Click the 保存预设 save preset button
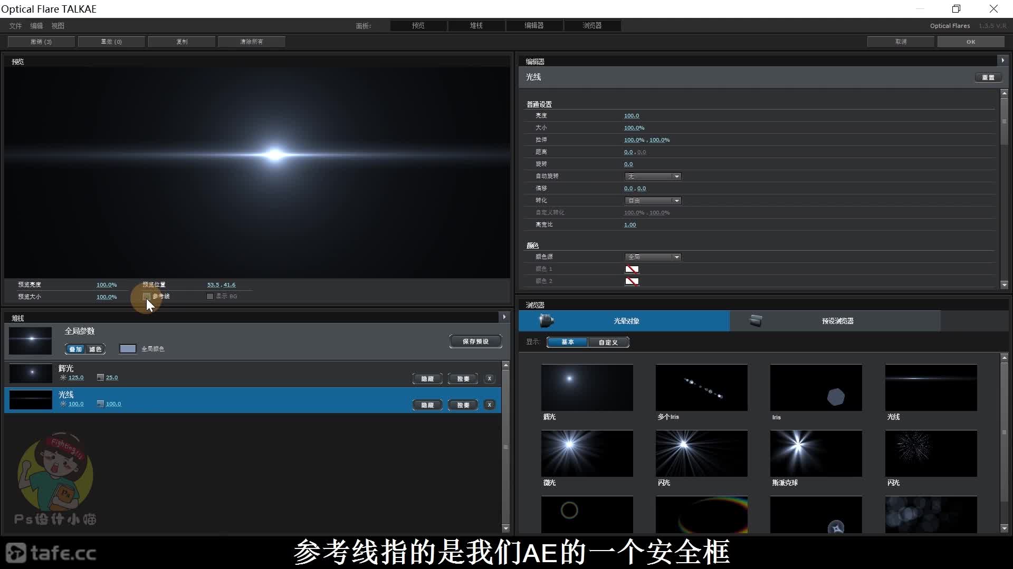Screen dimensions: 1013x569 (x=475, y=341)
